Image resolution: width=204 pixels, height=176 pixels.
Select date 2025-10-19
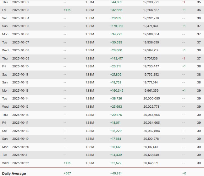click(20, 139)
